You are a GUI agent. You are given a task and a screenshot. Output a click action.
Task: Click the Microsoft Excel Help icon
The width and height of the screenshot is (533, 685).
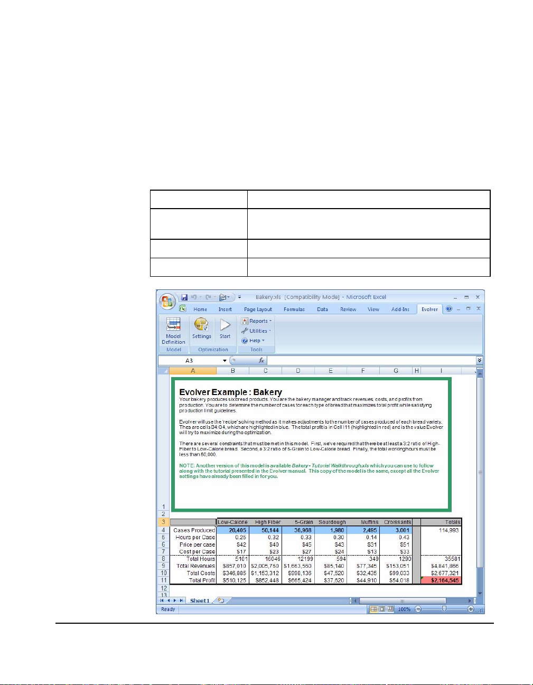[449, 309]
